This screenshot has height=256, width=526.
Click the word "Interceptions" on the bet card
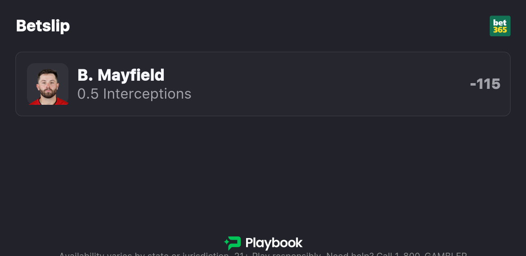coord(147,94)
